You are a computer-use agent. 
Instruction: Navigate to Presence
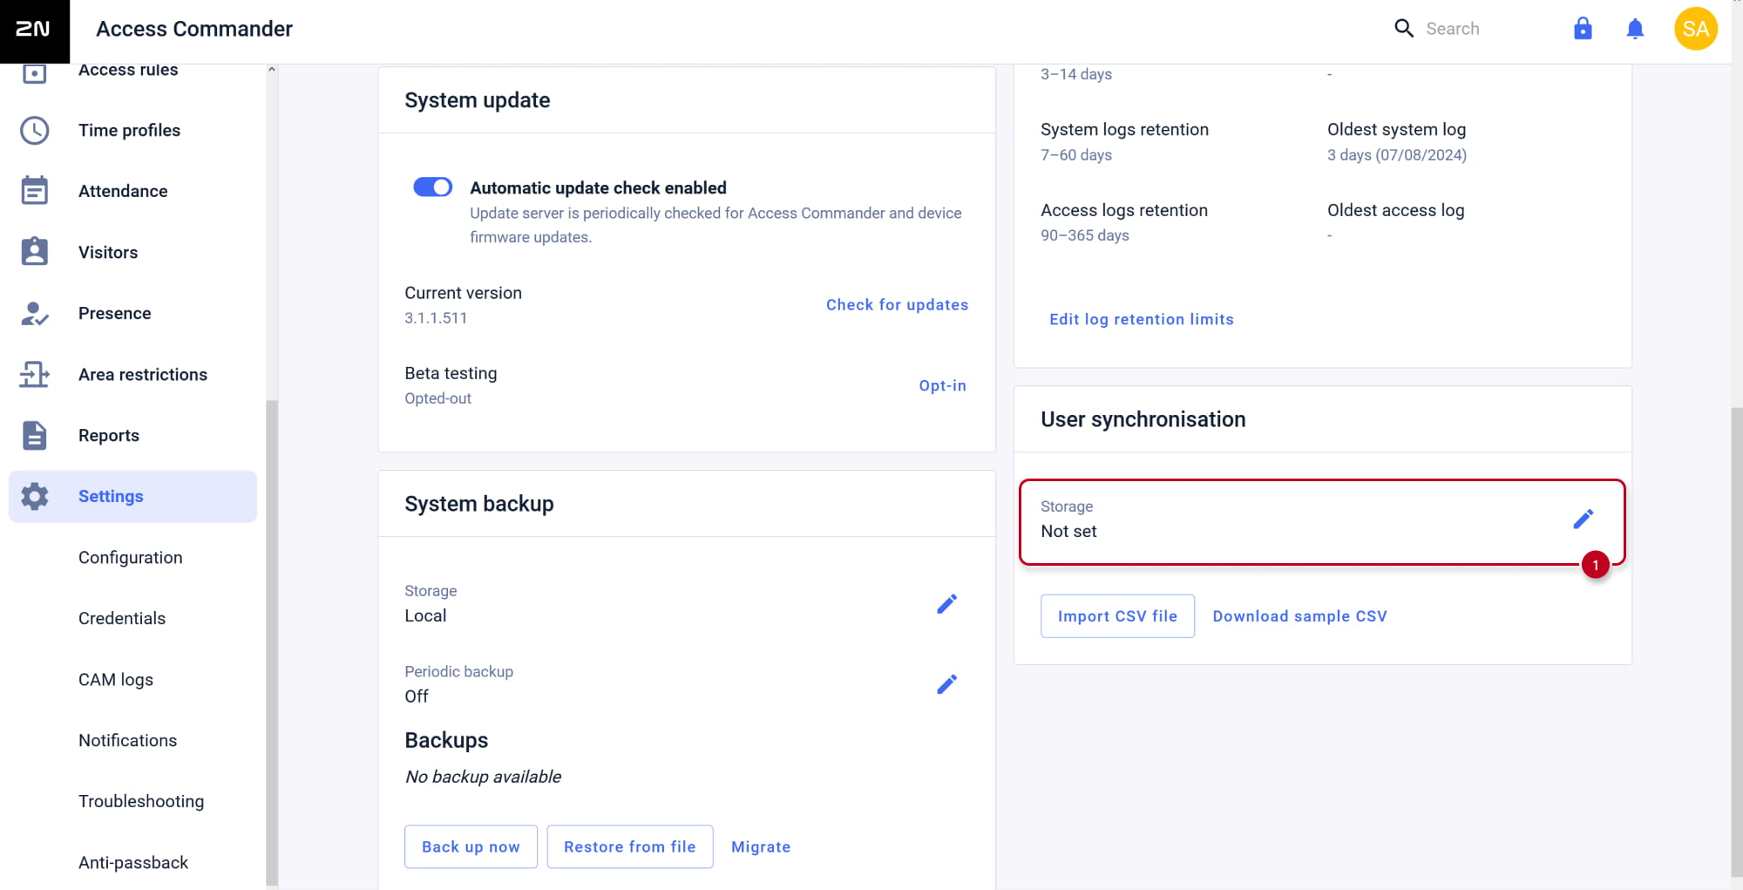click(114, 313)
